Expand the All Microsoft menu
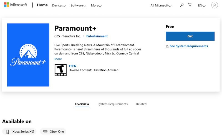The image size is (222, 136). click(x=161, y=6)
